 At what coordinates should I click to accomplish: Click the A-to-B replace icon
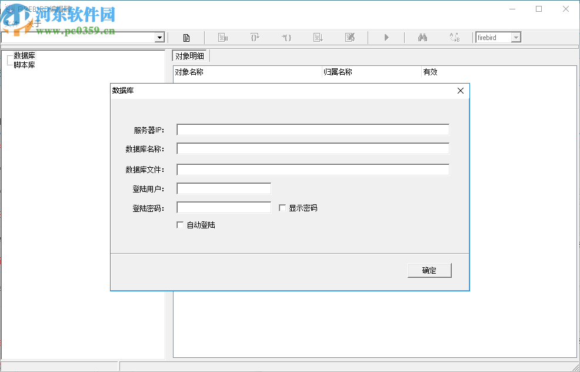pos(455,38)
